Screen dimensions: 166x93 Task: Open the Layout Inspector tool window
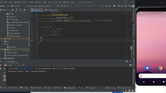pos(124,88)
